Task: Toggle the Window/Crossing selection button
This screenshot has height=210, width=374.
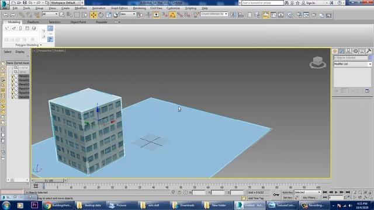Action: [84, 15]
